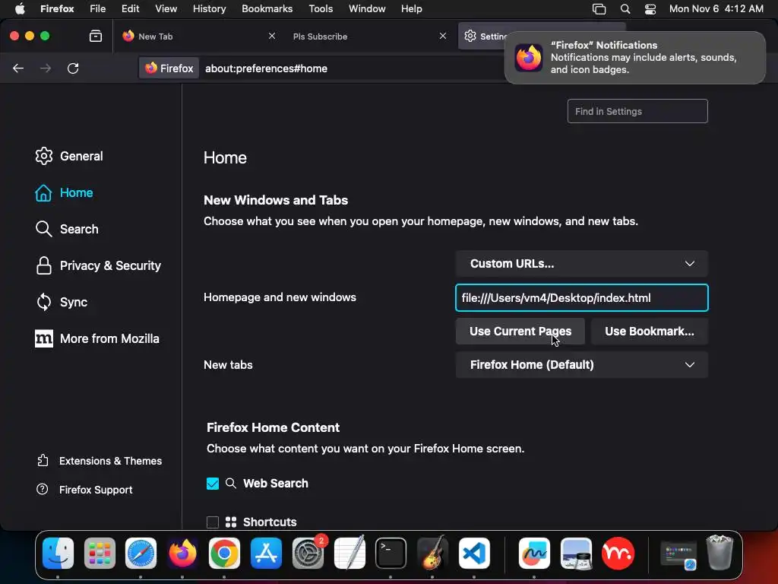Select the Home category in sidebar
This screenshot has height=584, width=778.
64,192
